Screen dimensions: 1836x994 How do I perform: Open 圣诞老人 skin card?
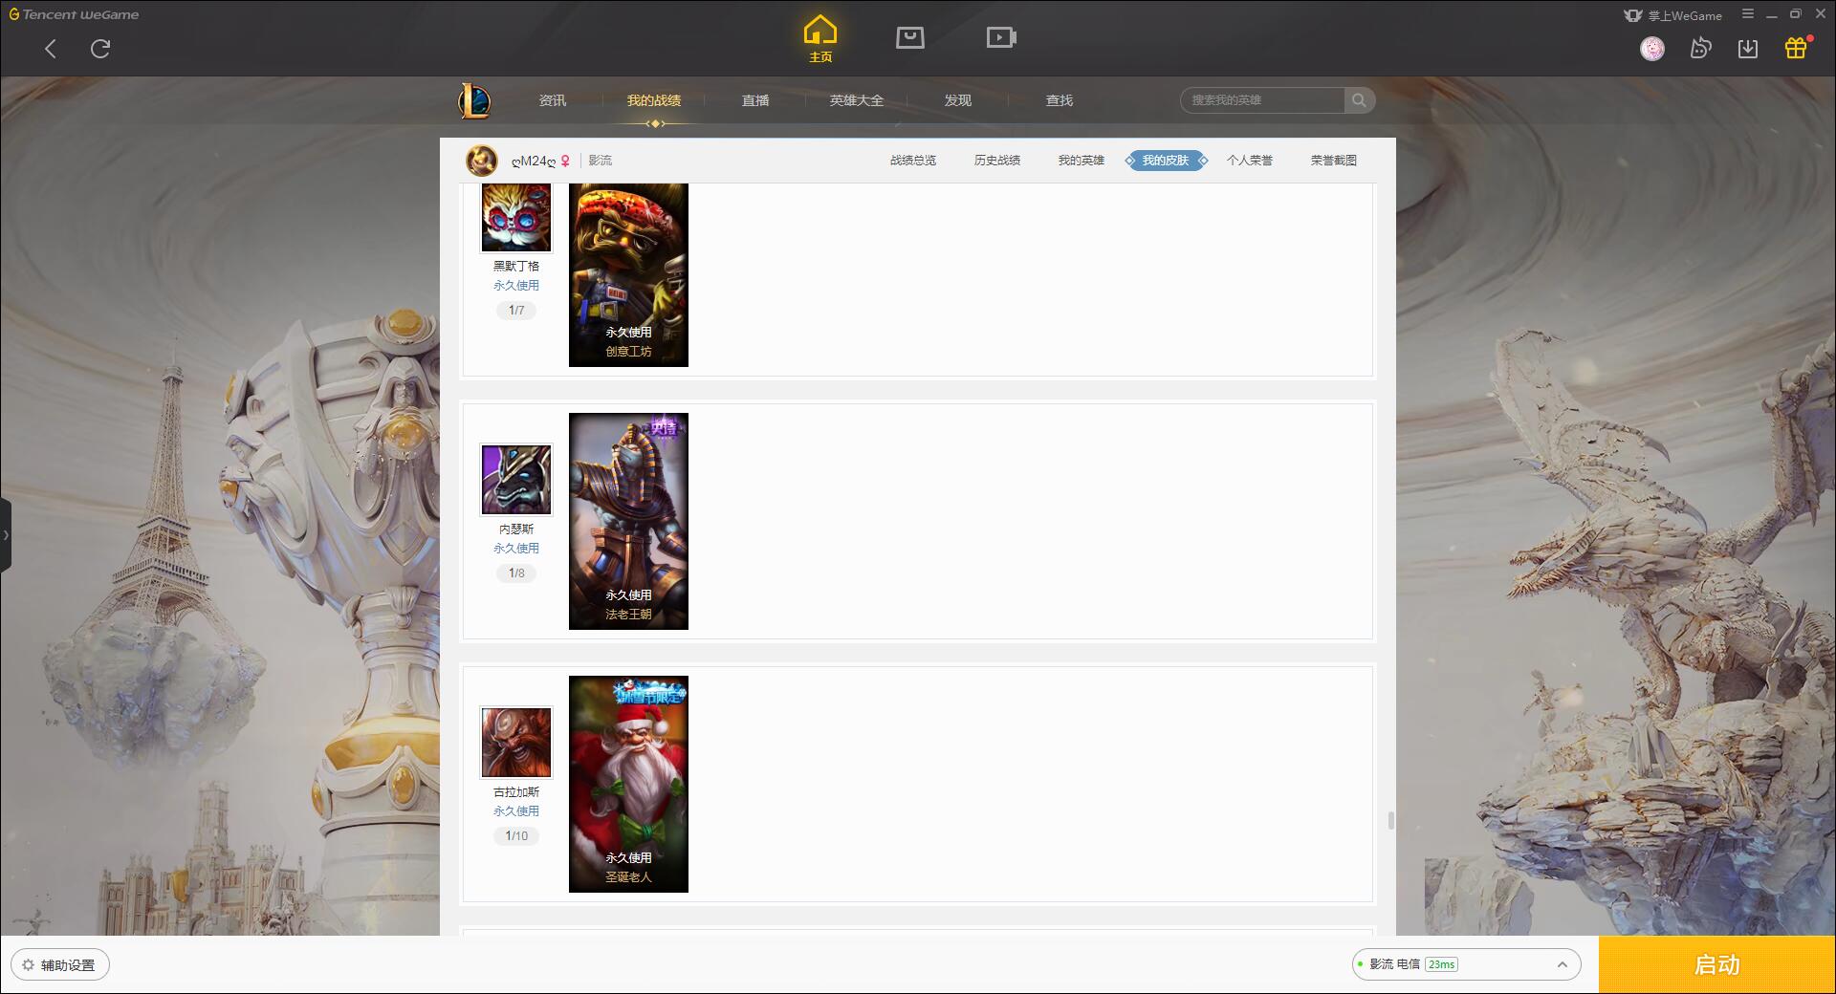tap(628, 784)
